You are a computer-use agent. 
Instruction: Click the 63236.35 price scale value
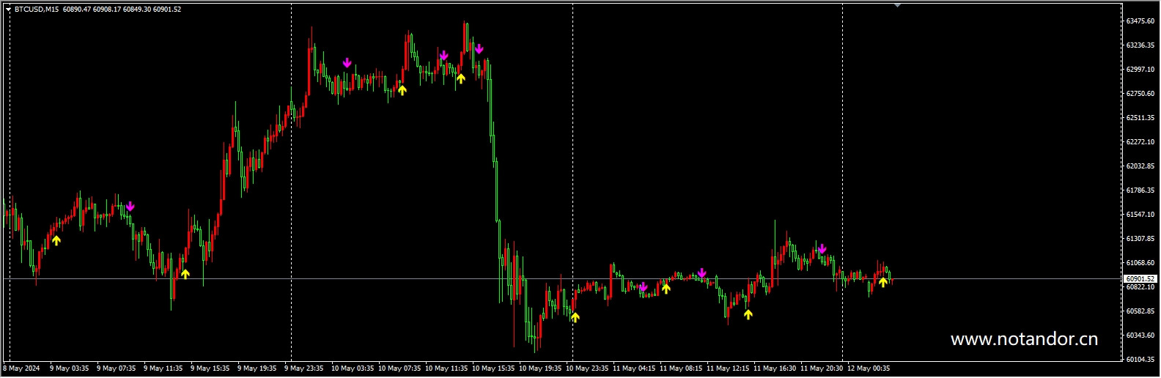1140,45
